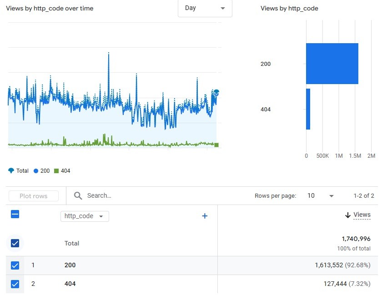The image size is (387, 295).
Task: Click the Plot rows button
Action: (x=33, y=195)
